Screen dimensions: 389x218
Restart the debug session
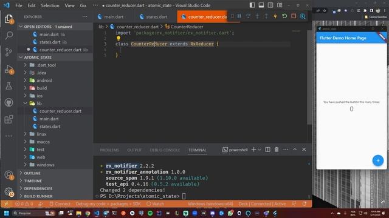(284, 16)
